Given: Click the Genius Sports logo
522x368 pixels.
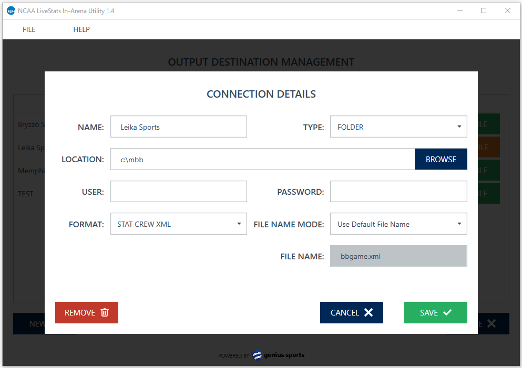Looking at the screenshot, I should click(279, 355).
